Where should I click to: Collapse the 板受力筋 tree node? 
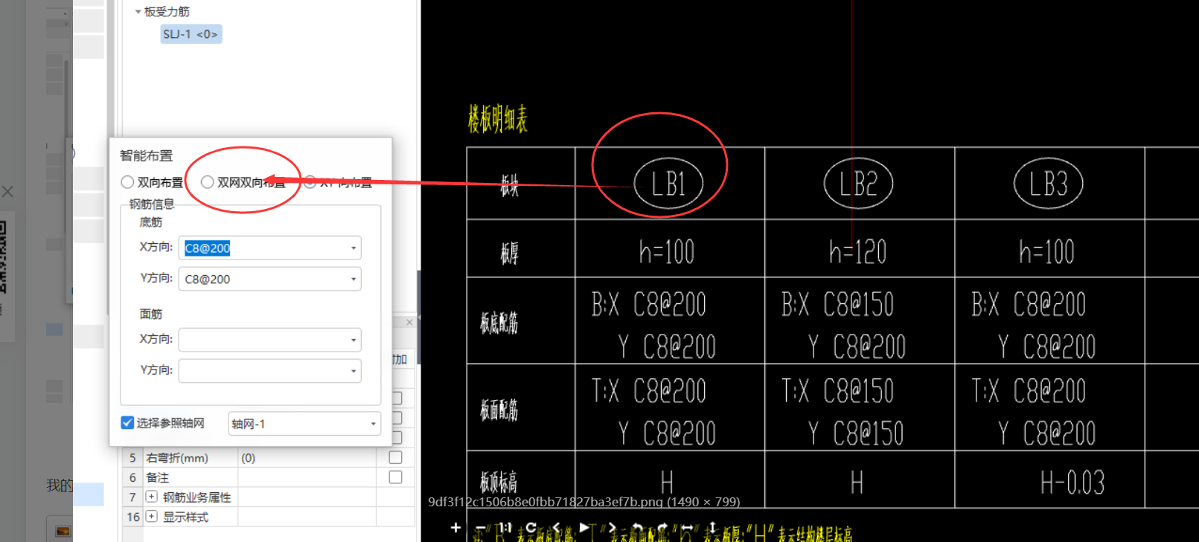pyautogui.click(x=138, y=12)
